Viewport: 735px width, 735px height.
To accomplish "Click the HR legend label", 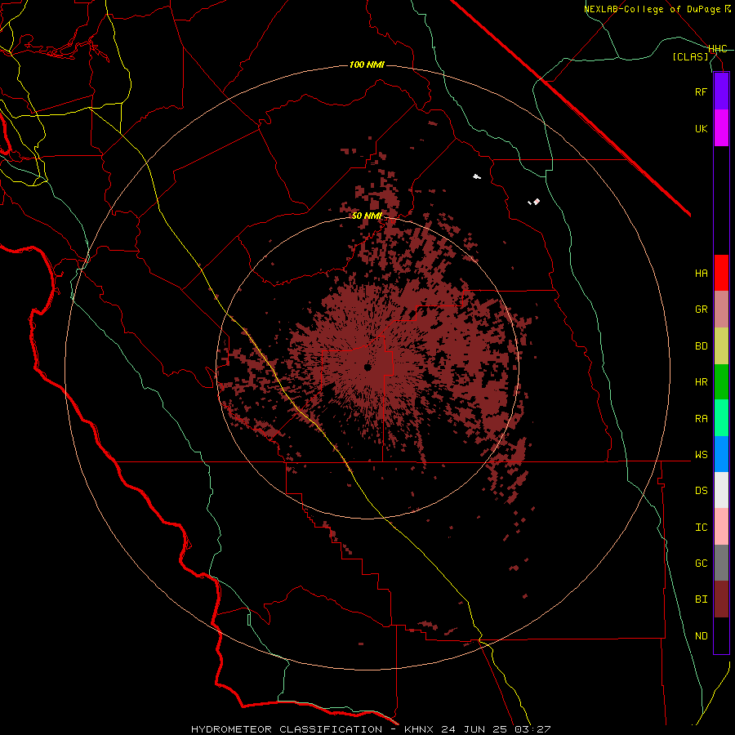I will tap(701, 382).
